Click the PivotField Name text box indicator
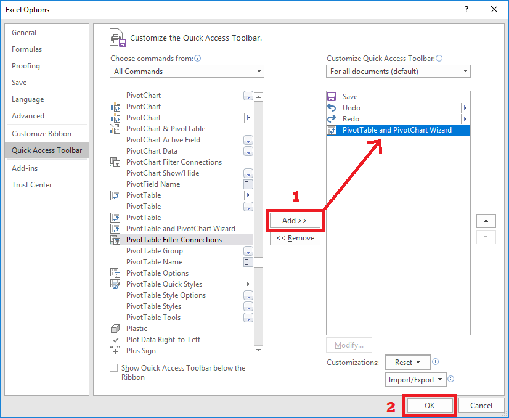The height and width of the screenshot is (418, 509). coord(248,184)
